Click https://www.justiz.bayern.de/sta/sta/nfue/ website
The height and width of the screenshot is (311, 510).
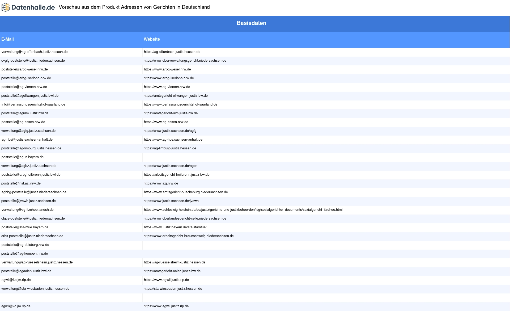tap(175, 227)
